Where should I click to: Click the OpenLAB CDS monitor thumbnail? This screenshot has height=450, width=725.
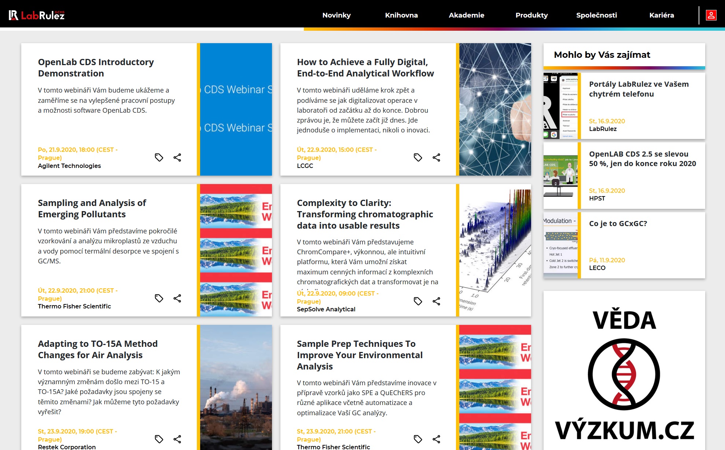point(560,176)
